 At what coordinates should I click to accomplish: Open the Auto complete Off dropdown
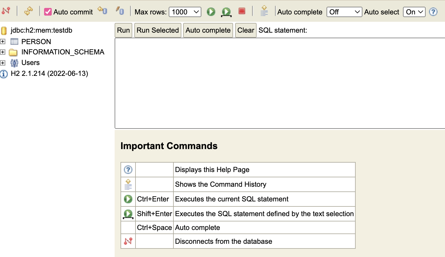(344, 12)
